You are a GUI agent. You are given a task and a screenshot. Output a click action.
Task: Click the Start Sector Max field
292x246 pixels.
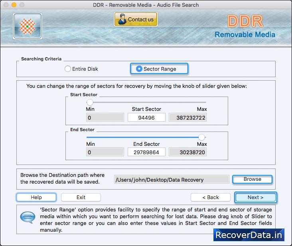pos(187,118)
